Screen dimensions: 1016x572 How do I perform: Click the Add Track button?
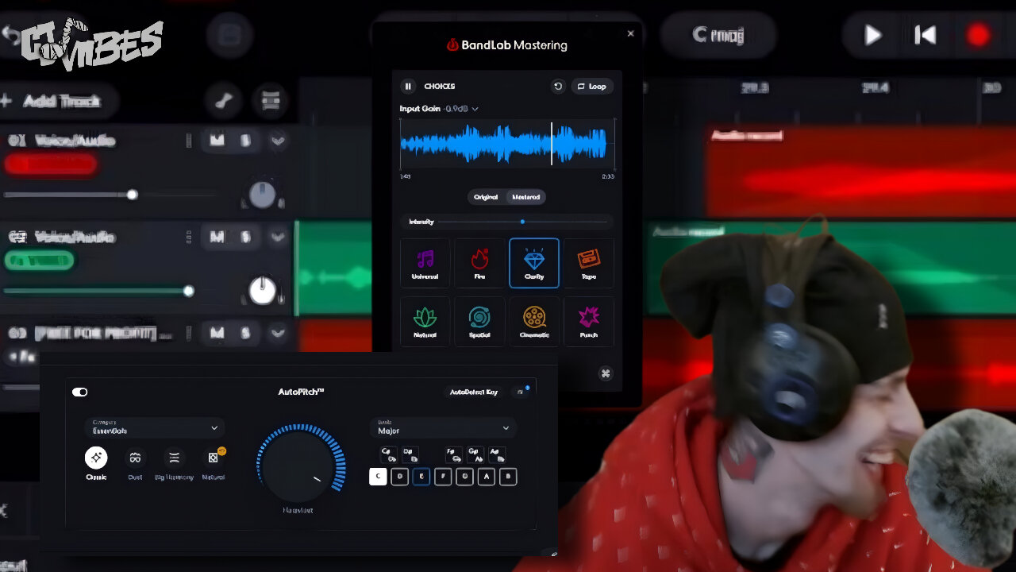54,101
